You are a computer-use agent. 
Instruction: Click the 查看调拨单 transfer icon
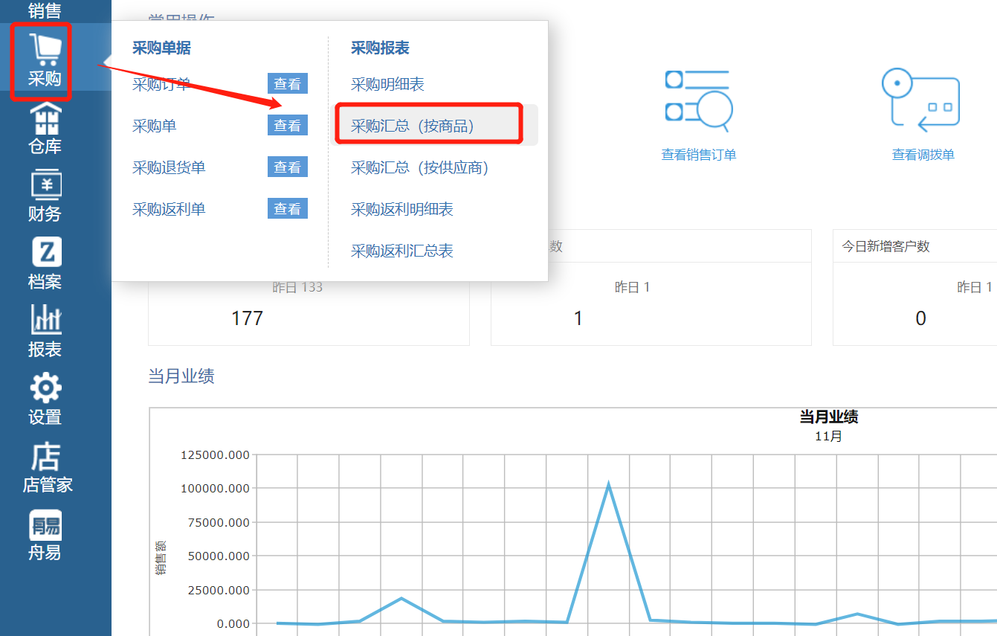click(x=920, y=100)
